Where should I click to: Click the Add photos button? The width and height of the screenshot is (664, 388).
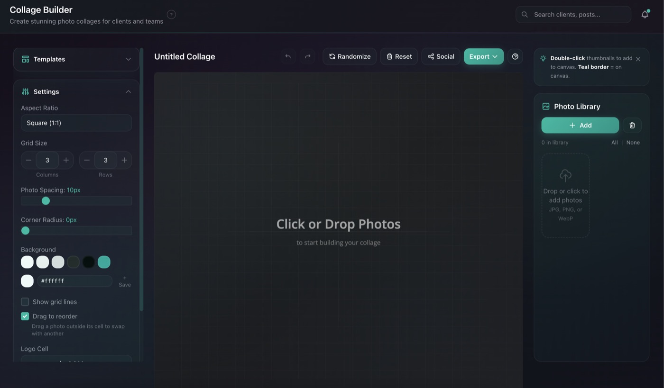[580, 125]
